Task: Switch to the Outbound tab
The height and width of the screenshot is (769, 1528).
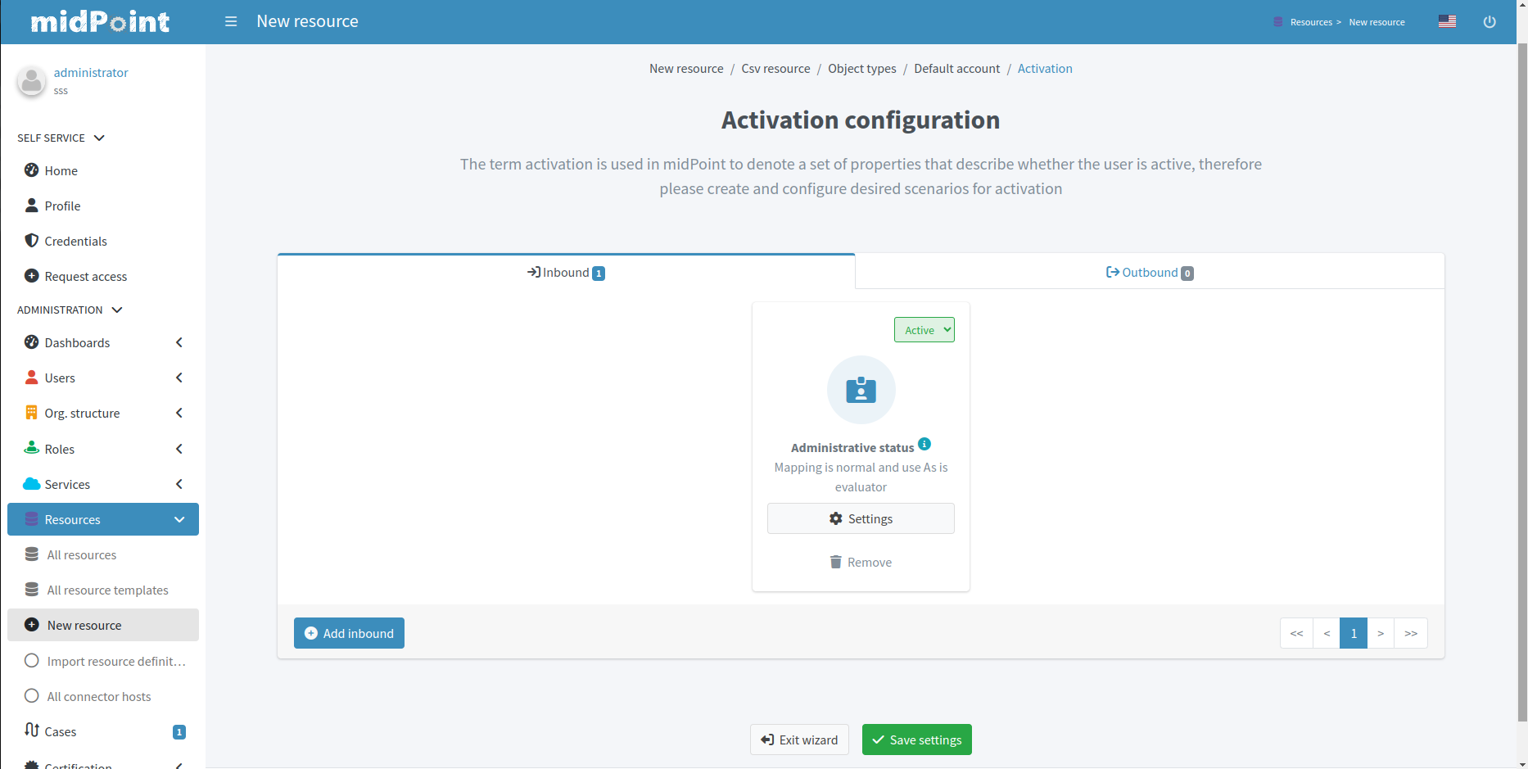Action: (x=1149, y=273)
